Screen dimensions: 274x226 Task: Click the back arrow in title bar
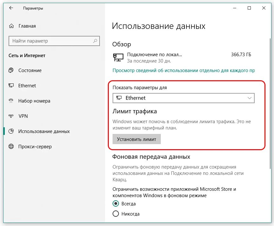pyautogui.click(x=11, y=8)
